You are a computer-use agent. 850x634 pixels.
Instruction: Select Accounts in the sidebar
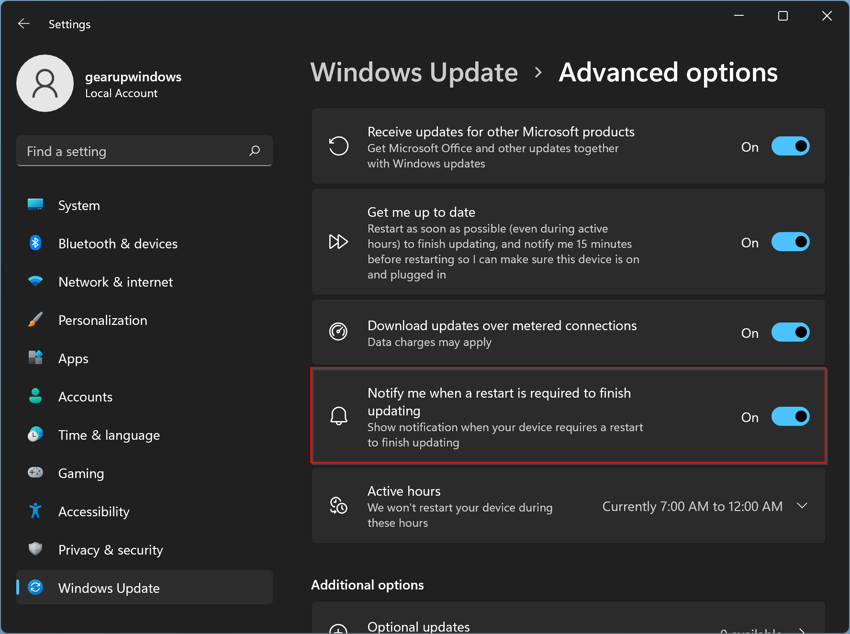(x=145, y=397)
